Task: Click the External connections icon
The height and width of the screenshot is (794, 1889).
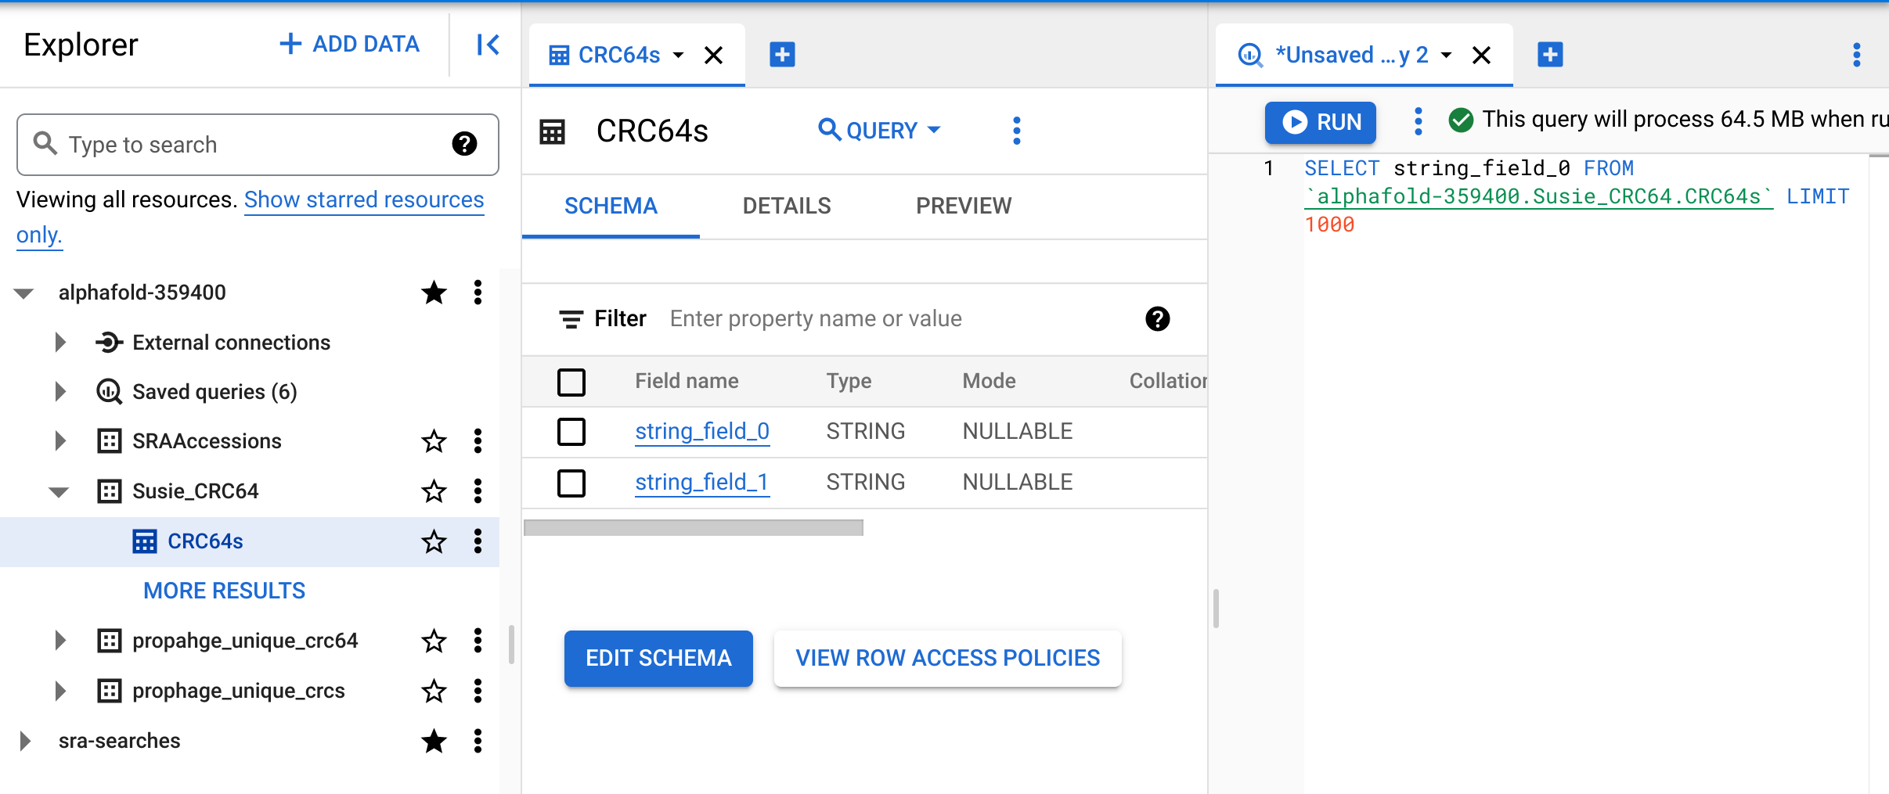Action: [109, 343]
